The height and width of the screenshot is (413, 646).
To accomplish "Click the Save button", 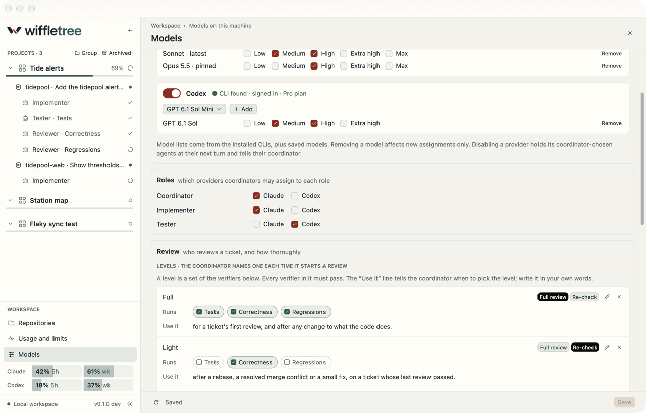I will (x=624, y=402).
